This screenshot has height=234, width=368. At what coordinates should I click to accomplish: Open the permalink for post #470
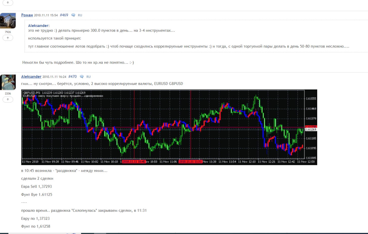(x=73, y=77)
